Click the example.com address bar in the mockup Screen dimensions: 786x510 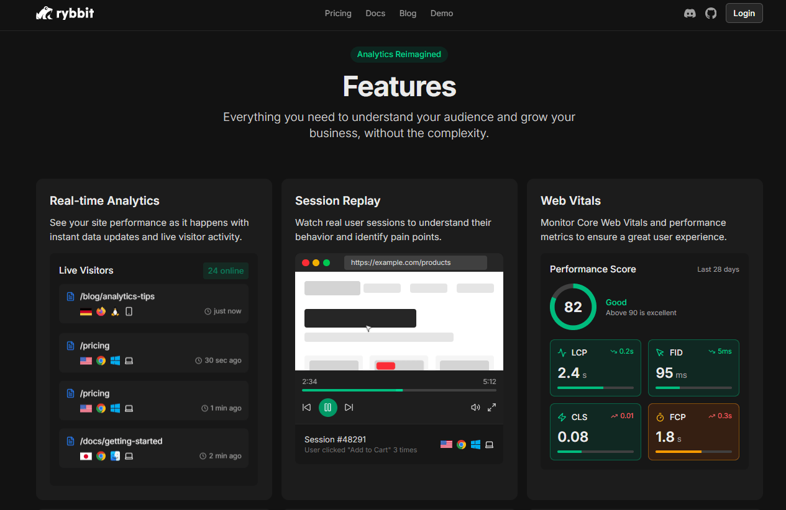415,262
